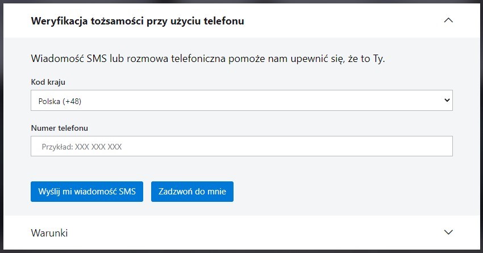The height and width of the screenshot is (253, 483).
Task: Focus the Numer telefonu input field
Action: tap(241, 146)
